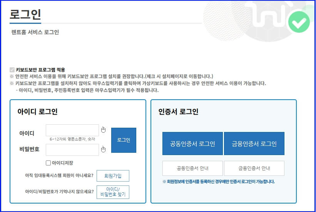The height and width of the screenshot is (212, 316).
Task: Log in with 금융인증서 로그인
Action: coord(254,144)
